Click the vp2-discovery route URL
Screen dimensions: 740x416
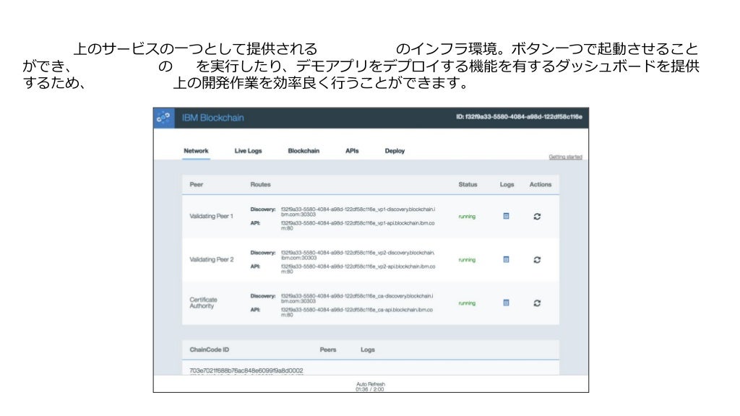pyautogui.click(x=358, y=255)
